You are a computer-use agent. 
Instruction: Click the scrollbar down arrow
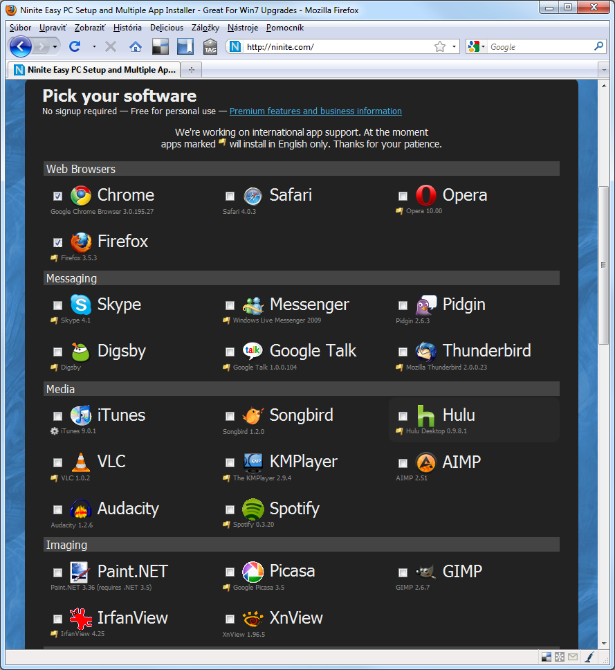603,644
